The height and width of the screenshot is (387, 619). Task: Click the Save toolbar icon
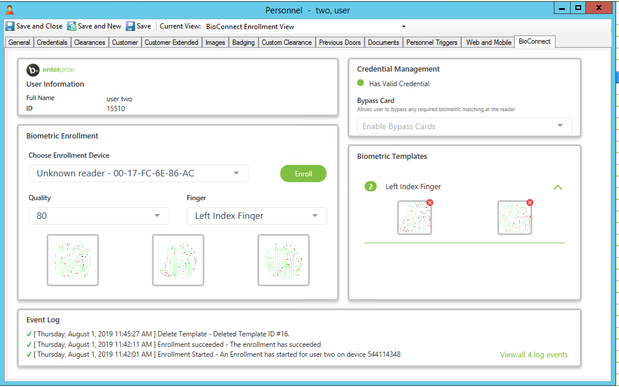click(130, 26)
